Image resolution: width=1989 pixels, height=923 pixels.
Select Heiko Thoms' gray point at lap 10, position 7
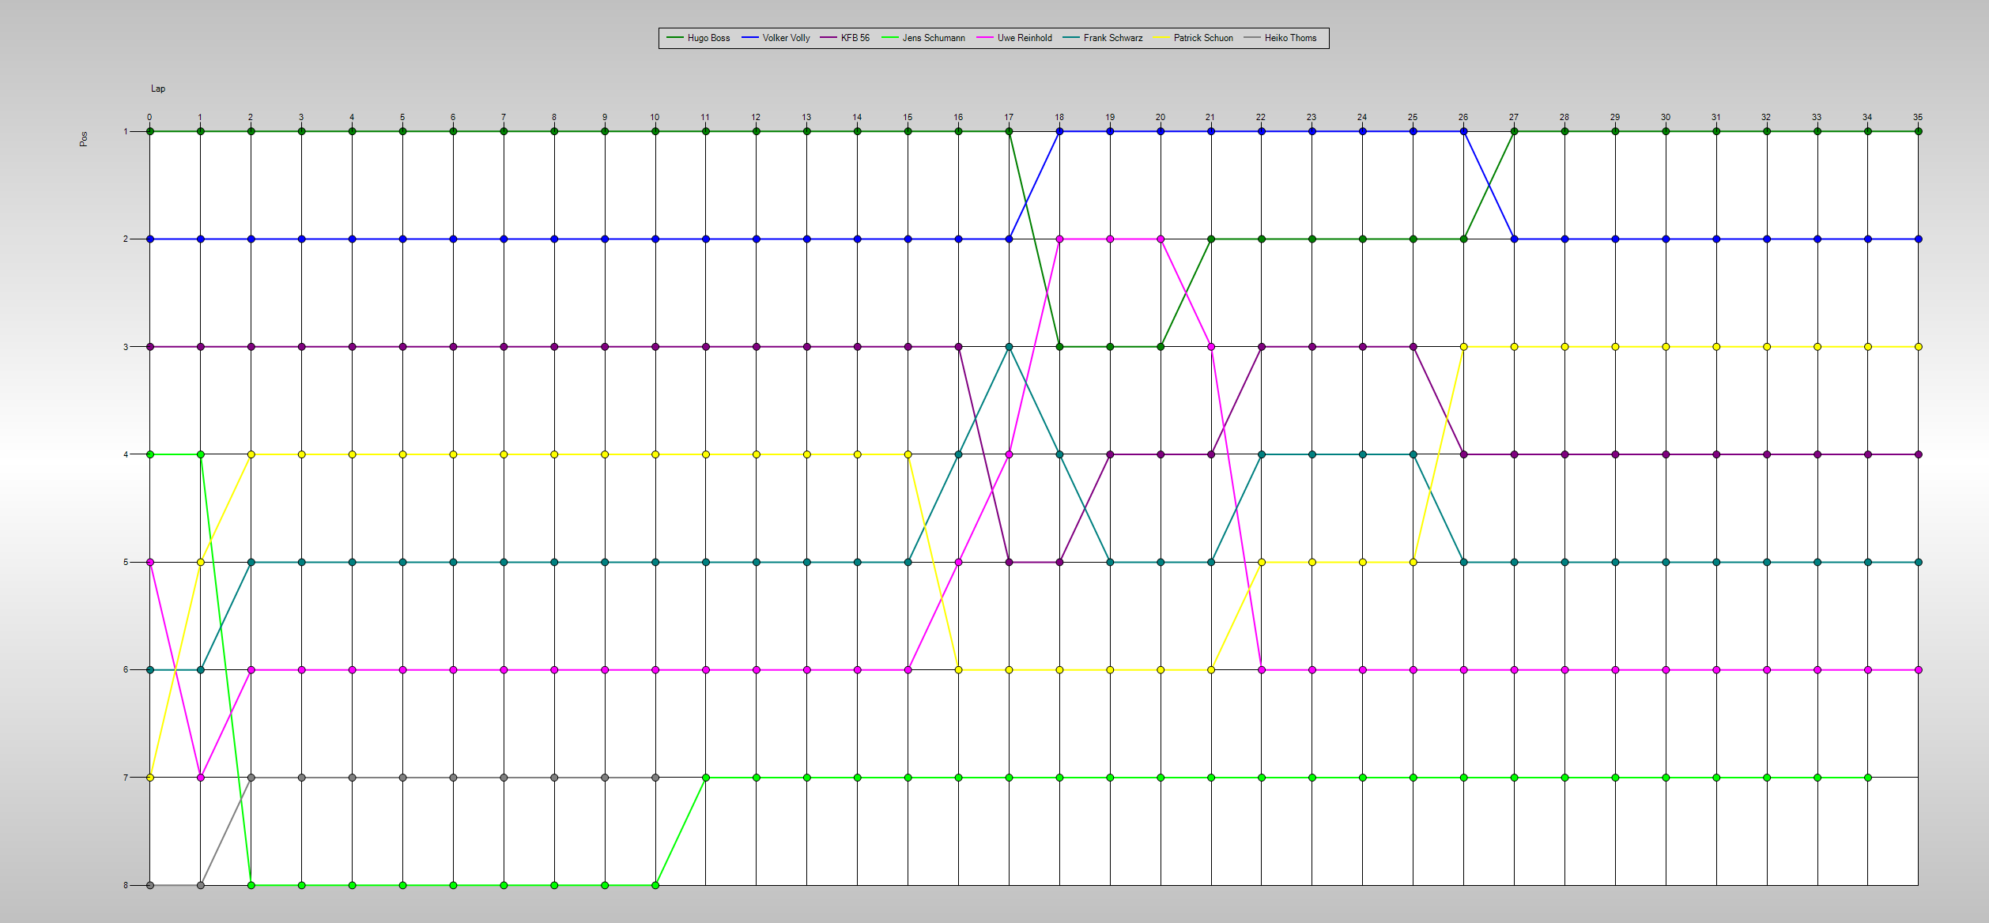pos(655,778)
